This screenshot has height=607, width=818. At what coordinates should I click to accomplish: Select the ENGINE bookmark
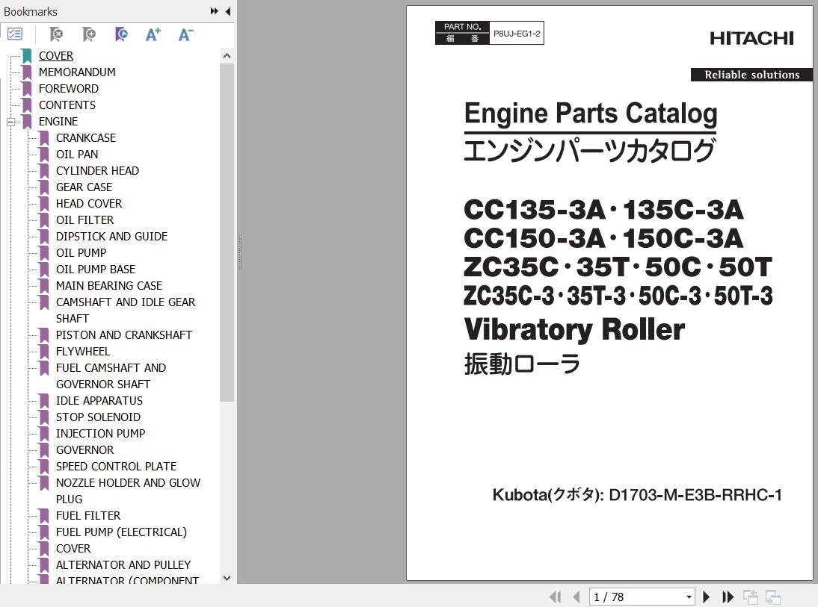tap(58, 122)
